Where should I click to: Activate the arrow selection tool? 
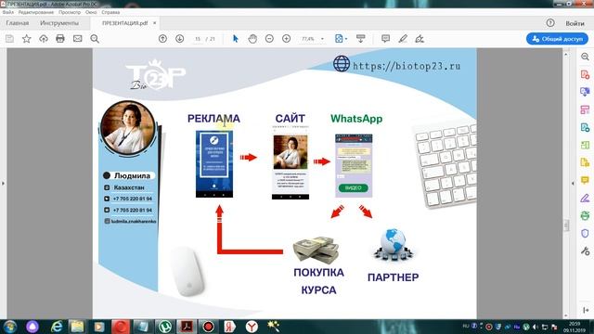235,39
